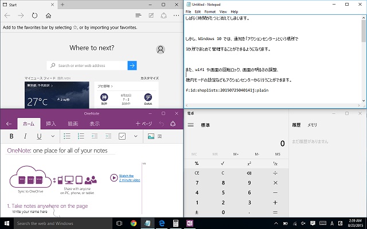Click Calculator M+ memory button
Image resolution: width=367 pixels, height=229 pixels.
[236, 154]
